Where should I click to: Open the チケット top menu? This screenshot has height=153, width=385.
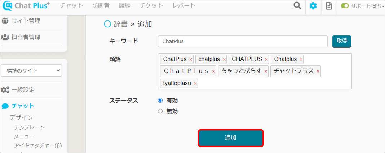(x=151, y=5)
